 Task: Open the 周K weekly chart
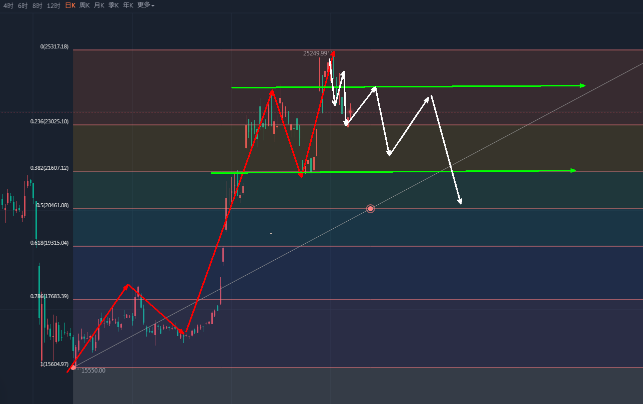click(84, 5)
